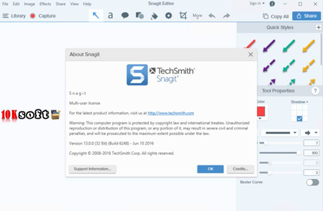The image size is (323, 211).
Task: Open the Credits button
Action: pyautogui.click(x=240, y=169)
